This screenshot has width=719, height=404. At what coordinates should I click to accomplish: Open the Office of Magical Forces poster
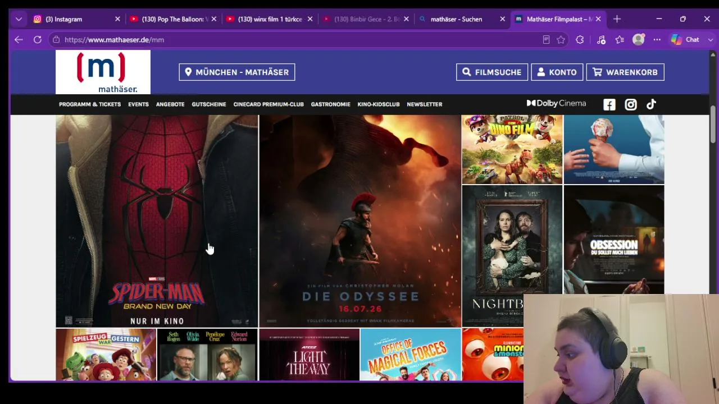pyautogui.click(x=411, y=355)
